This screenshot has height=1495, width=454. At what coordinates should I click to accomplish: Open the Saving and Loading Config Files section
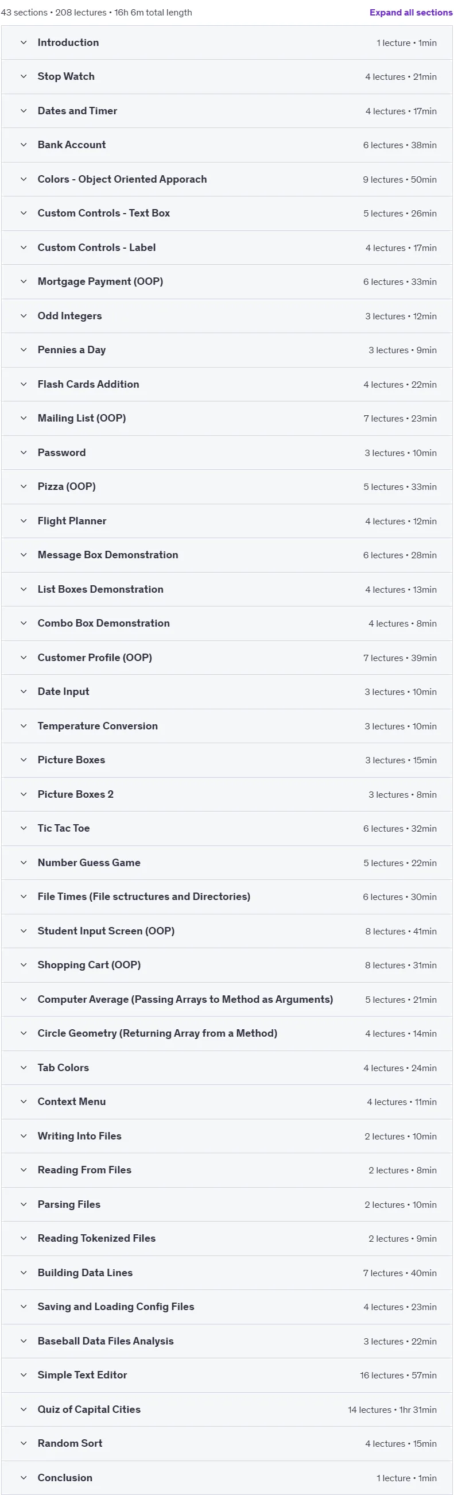(x=227, y=1307)
